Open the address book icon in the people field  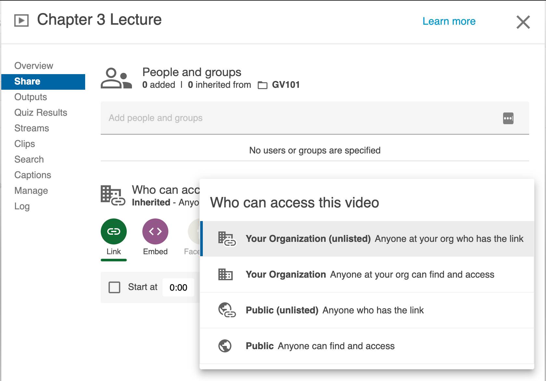tap(508, 118)
